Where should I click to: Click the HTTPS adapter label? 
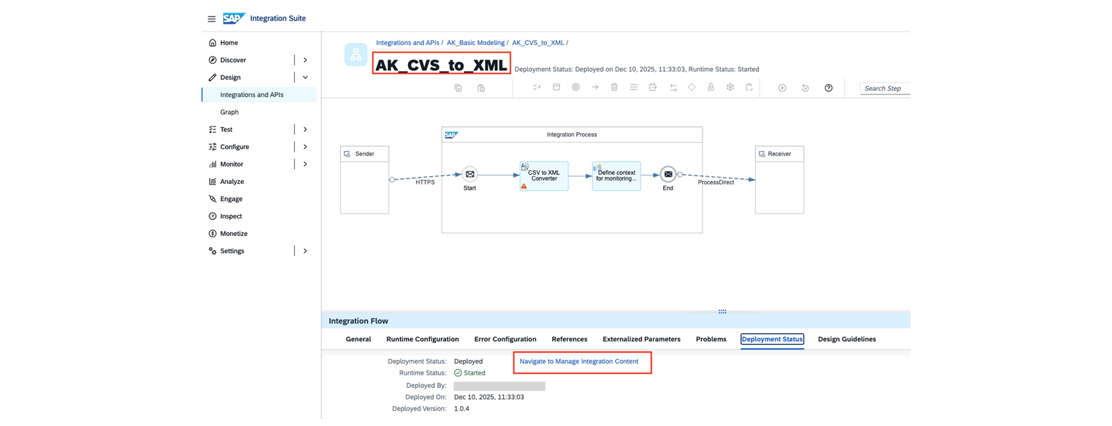click(425, 182)
